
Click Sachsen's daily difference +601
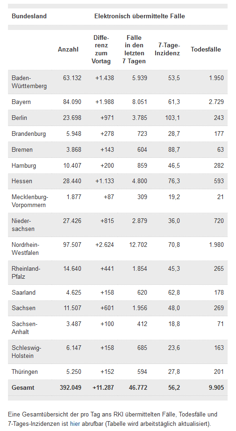(107, 308)
